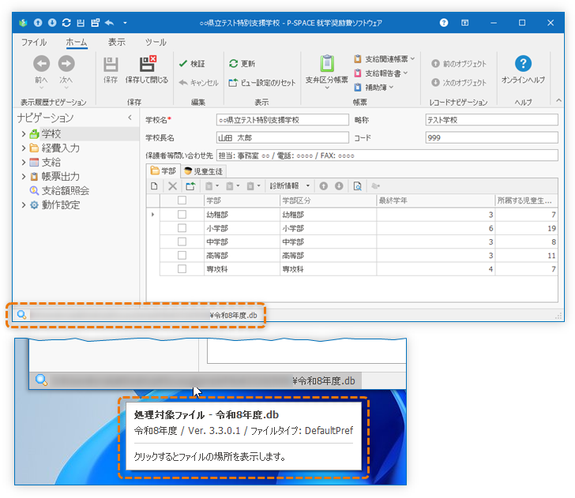
Task: Expand the 経費入力 tree node
Action: 24,148
